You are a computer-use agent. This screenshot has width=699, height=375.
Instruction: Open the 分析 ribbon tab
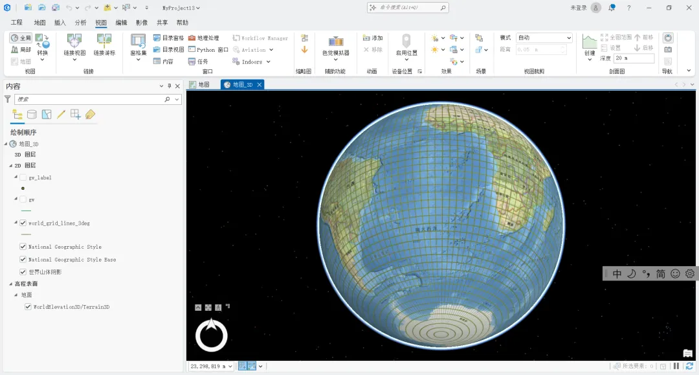(x=80, y=22)
